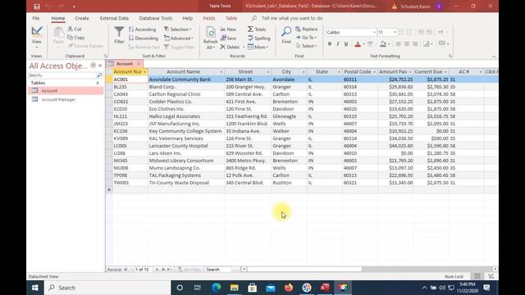Cut the selected record data
The width and height of the screenshot is (525, 295).
75,29
